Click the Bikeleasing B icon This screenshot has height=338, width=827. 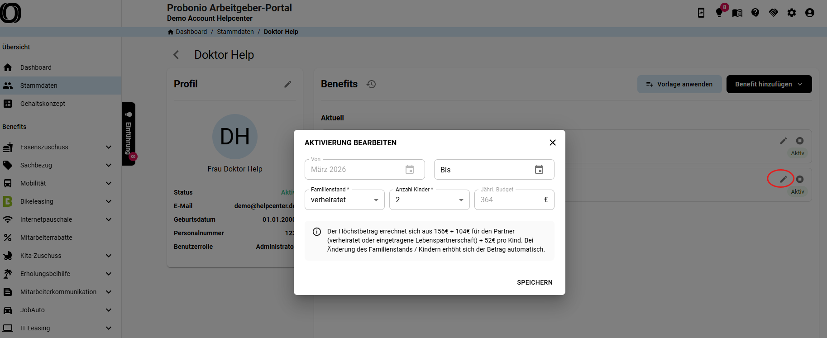pos(8,201)
